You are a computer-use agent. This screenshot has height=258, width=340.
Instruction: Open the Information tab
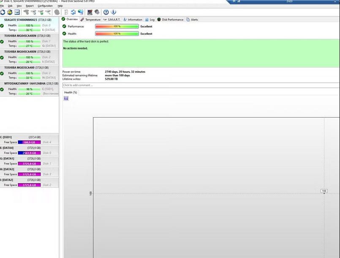click(x=133, y=19)
